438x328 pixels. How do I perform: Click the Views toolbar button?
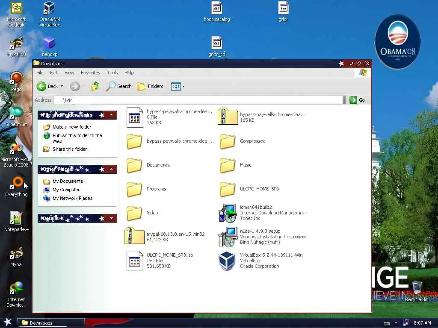(x=176, y=86)
